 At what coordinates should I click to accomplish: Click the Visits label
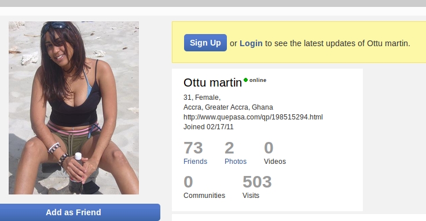click(251, 196)
